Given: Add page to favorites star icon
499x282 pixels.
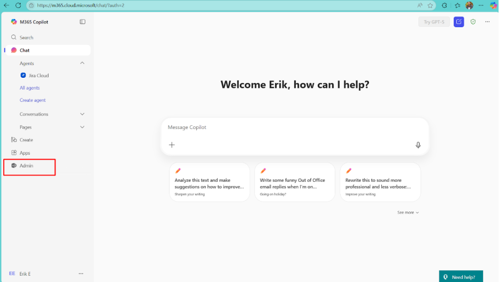Looking at the screenshot, I should click(430, 5).
